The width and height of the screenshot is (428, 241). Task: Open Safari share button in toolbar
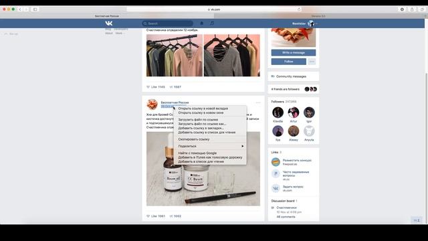point(412,9)
